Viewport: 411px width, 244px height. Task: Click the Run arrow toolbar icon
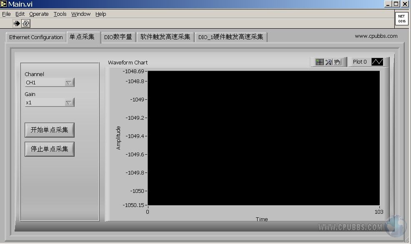point(17,24)
